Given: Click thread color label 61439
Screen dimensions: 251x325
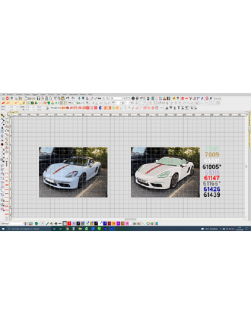Looking at the screenshot, I should [211, 195].
